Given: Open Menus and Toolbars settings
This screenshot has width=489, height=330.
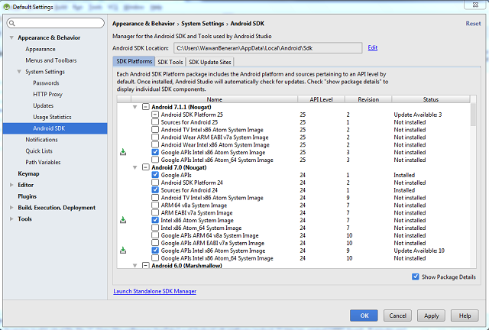Looking at the screenshot, I should click(51, 60).
